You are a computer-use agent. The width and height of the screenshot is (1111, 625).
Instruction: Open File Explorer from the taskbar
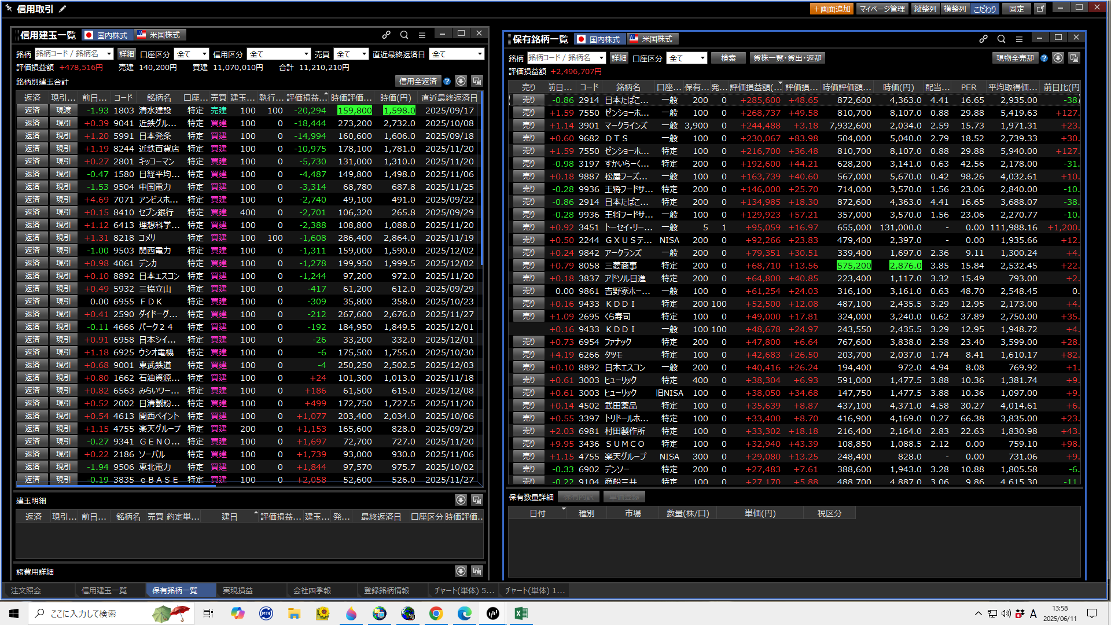pos(294,613)
